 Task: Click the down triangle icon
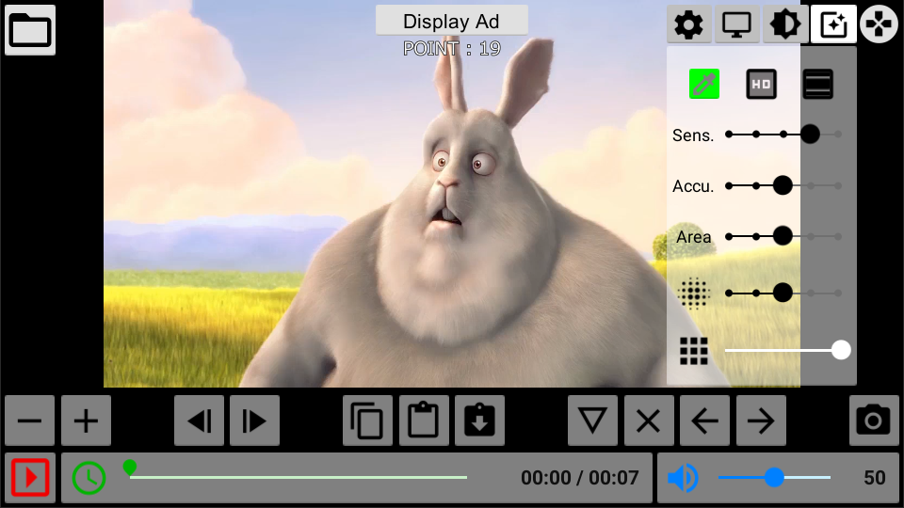tap(592, 421)
